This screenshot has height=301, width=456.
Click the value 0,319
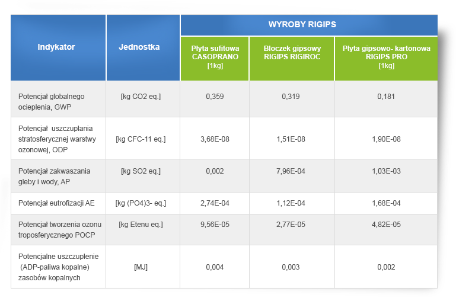[x=291, y=97]
